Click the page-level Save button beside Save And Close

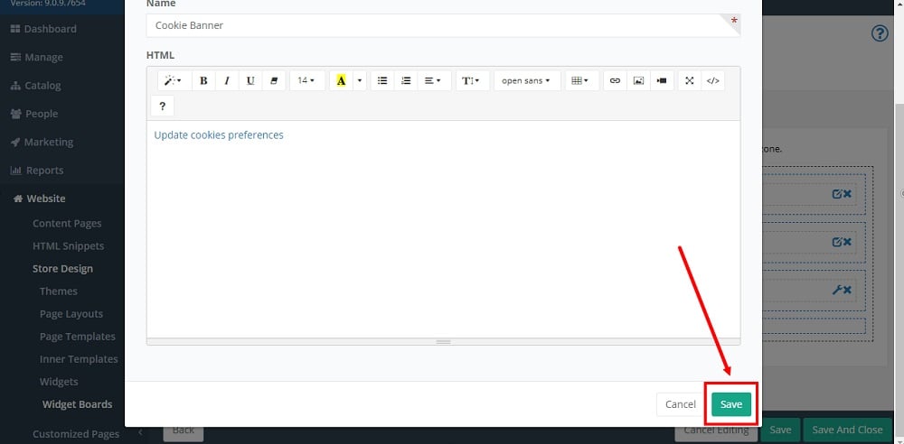[780, 430]
